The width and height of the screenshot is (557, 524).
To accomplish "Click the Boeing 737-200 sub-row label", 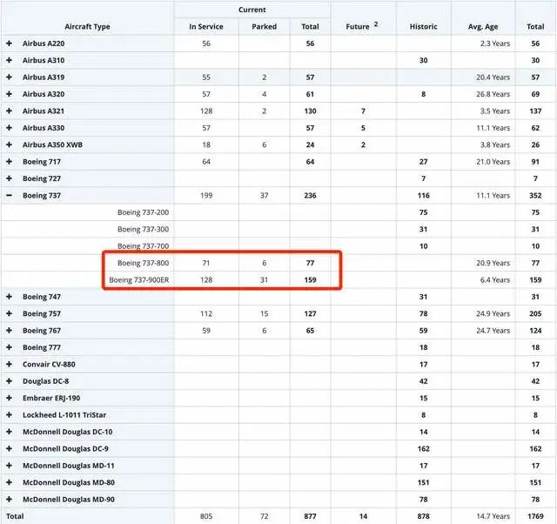I will 143,212.
